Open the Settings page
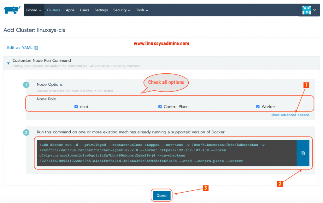Image resolution: width=323 pixels, height=203 pixels. click(101, 10)
